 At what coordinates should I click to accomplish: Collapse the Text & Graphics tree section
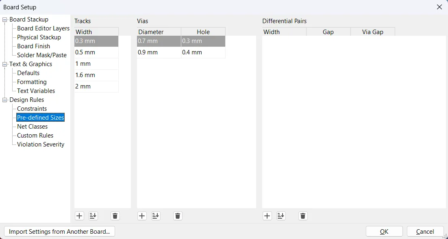tap(5, 64)
